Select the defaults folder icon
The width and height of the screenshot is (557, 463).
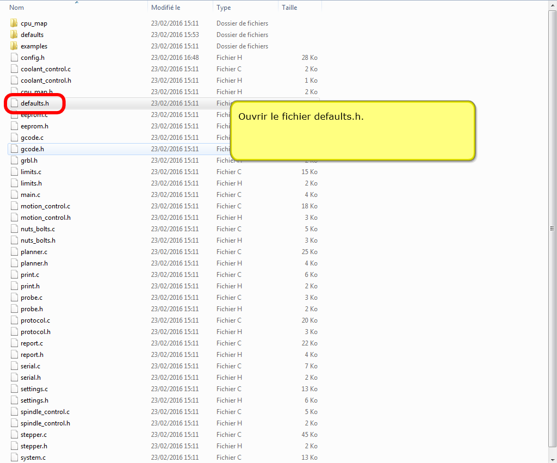[x=14, y=35]
